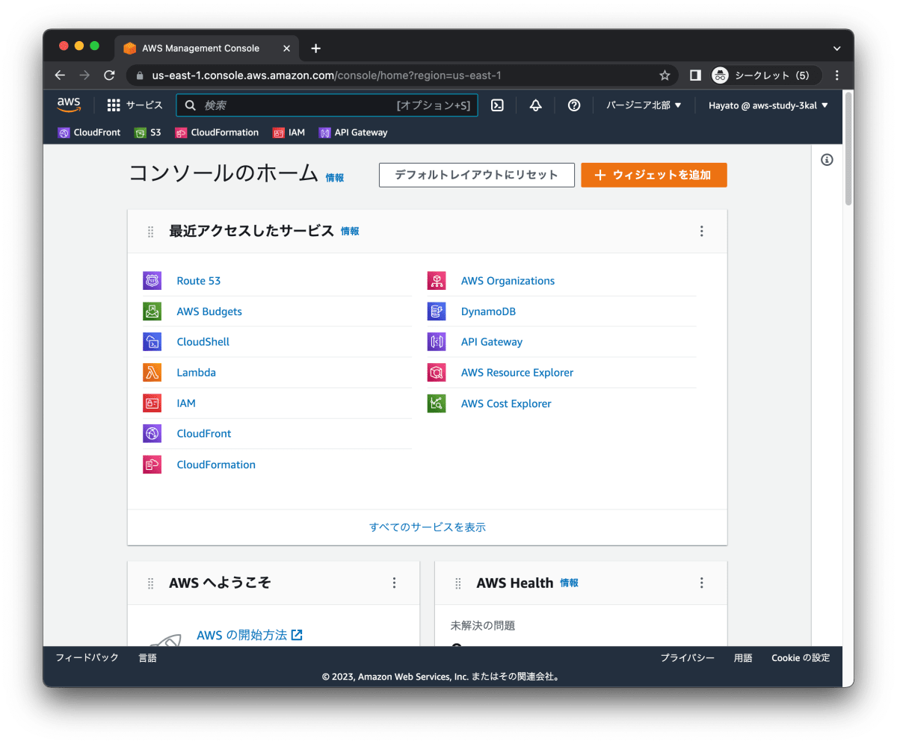Click the S3 favorite bar icon
897x744 pixels.
(140, 133)
